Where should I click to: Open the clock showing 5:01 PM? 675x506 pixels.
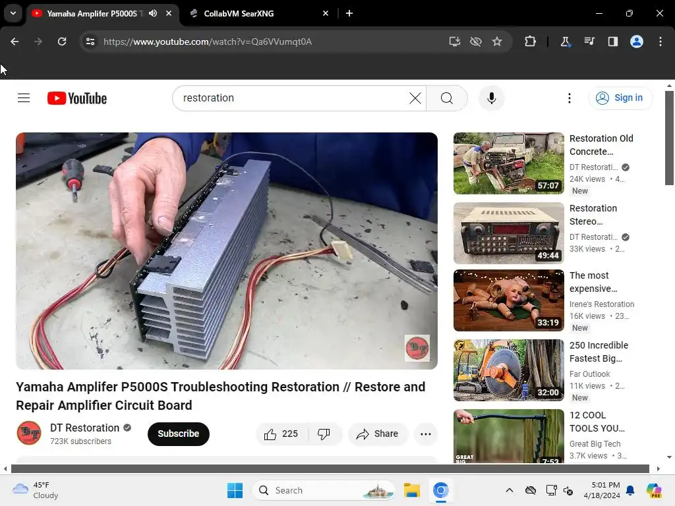tap(602, 490)
